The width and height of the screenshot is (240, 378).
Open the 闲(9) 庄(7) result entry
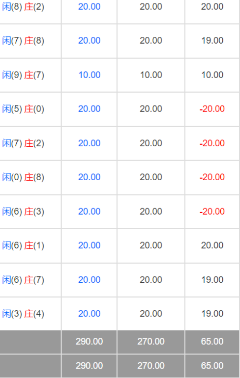[23, 75]
